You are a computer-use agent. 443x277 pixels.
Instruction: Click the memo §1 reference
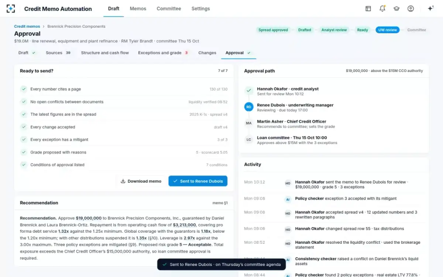point(220,203)
